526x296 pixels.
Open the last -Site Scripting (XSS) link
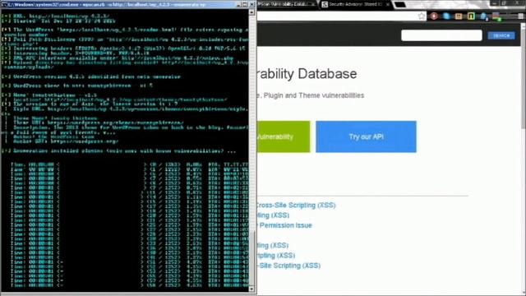click(x=288, y=266)
